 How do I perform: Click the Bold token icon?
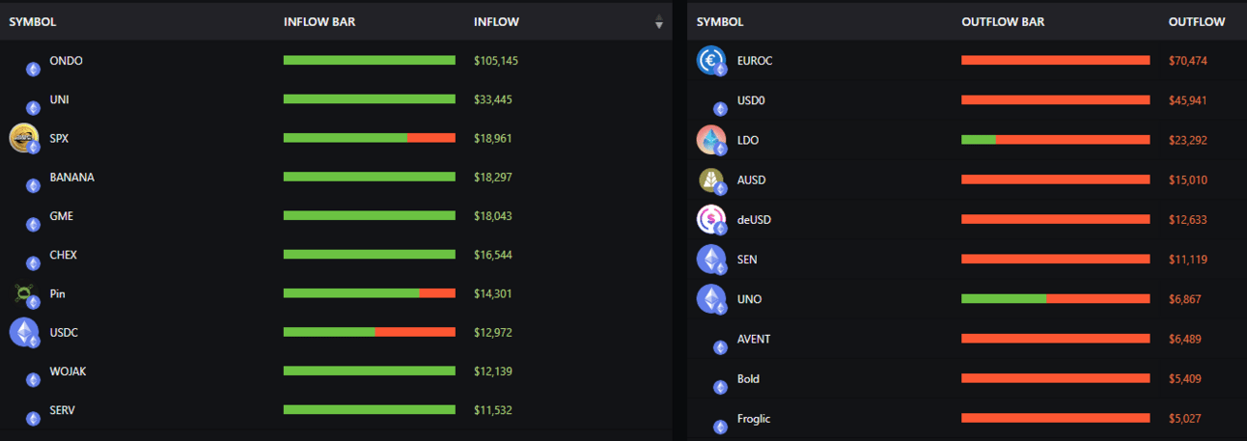coord(720,387)
